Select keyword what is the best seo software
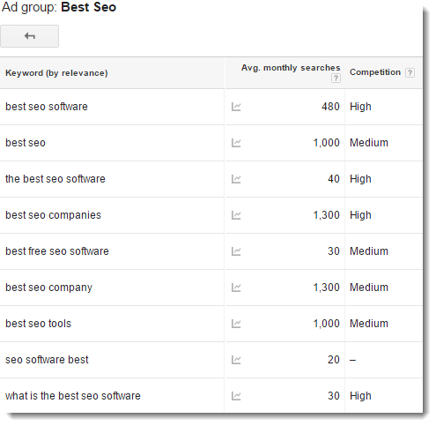Viewport: 436px width, 426px height. click(73, 396)
